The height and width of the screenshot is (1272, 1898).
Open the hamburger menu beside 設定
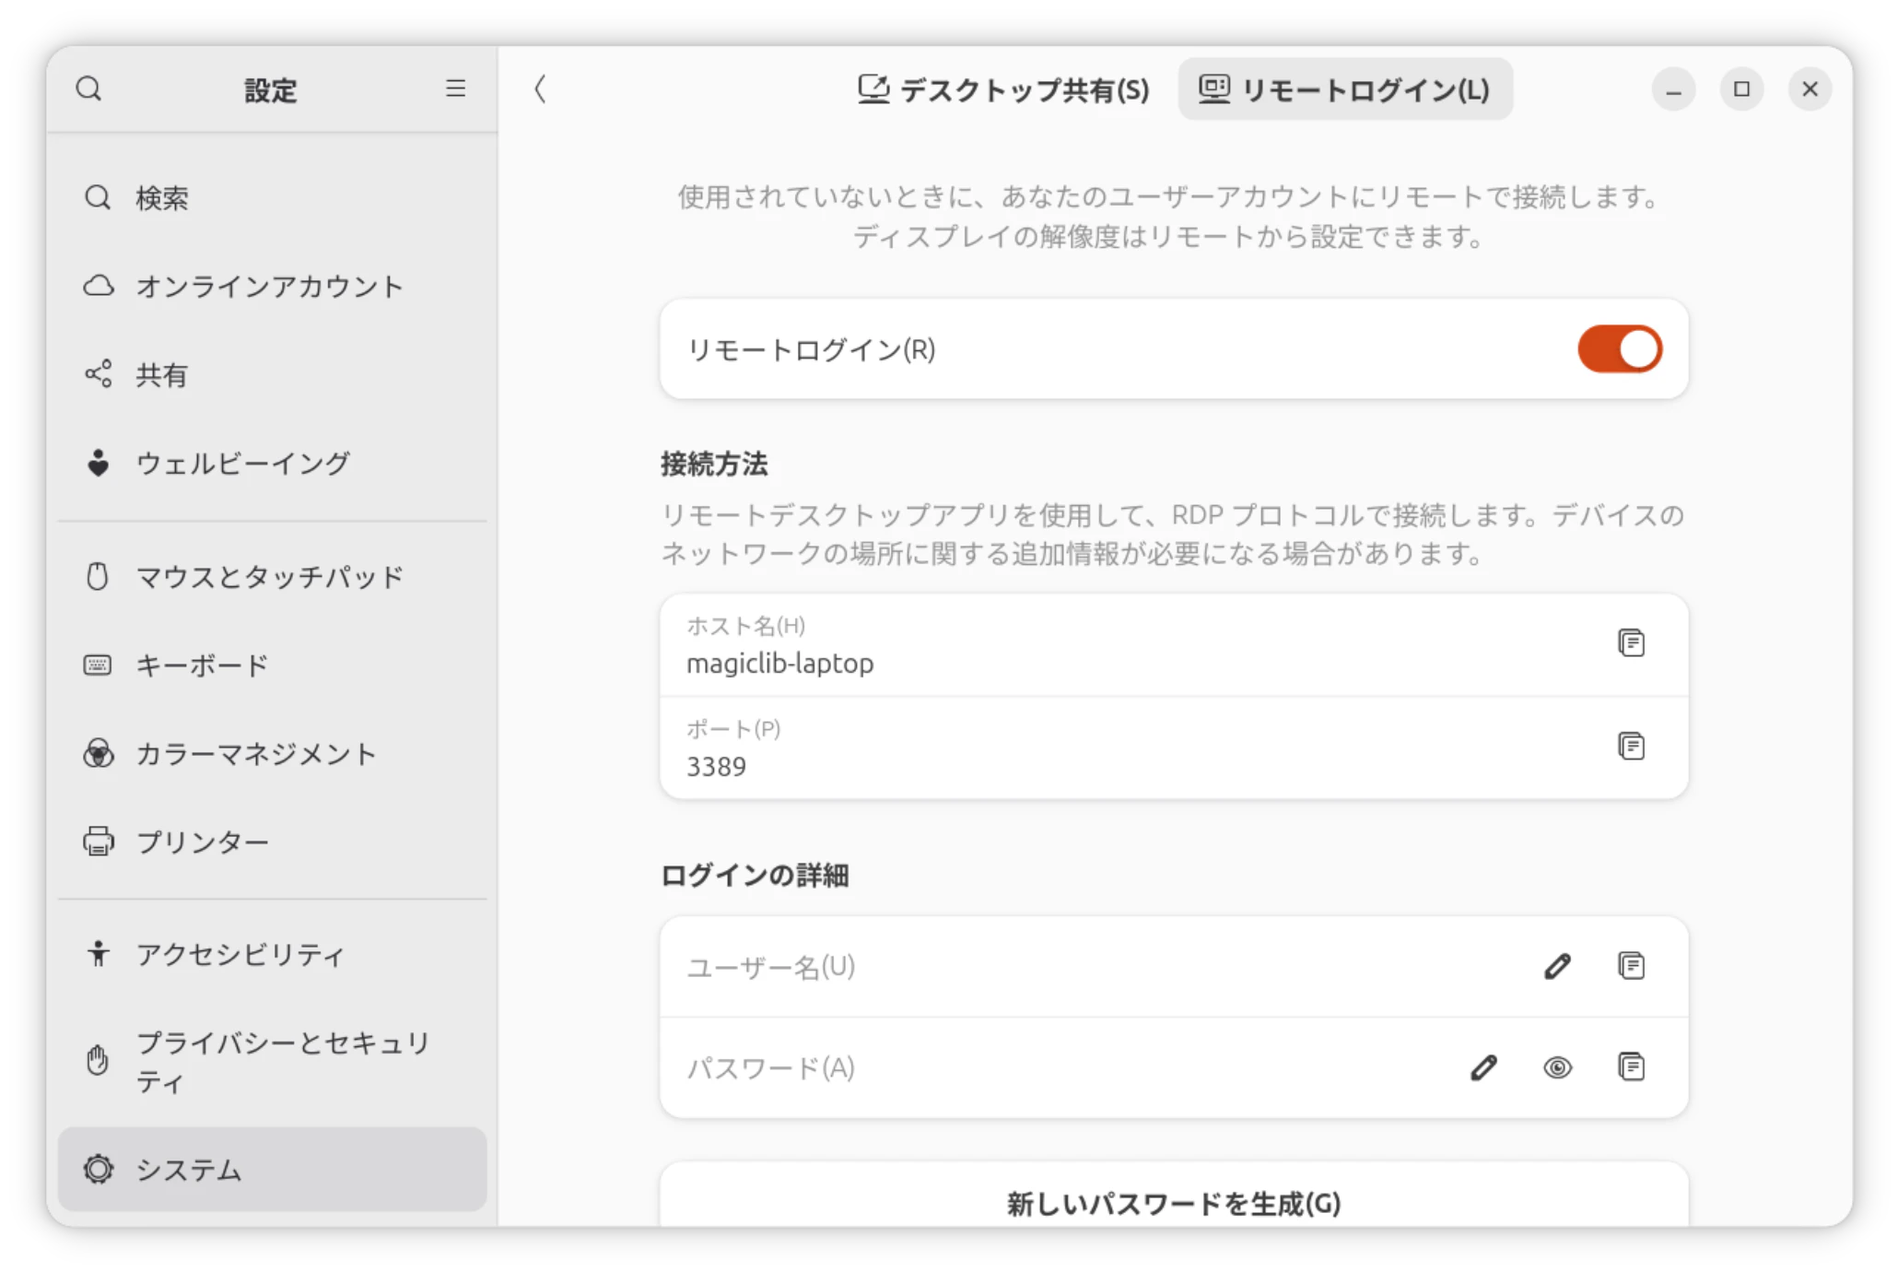pos(455,88)
